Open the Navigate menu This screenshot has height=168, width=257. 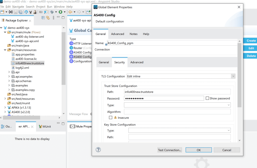point(18,7)
